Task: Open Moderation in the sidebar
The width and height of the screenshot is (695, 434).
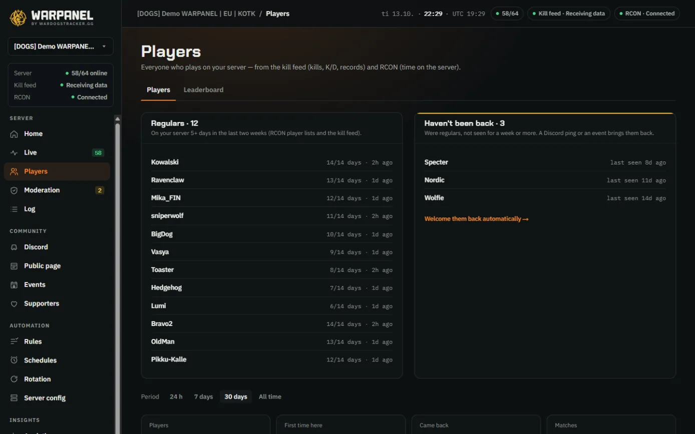Action: point(57,190)
